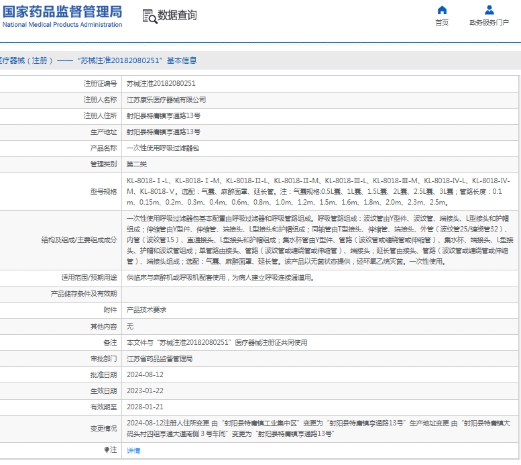
Task: Click the 国家药品监督管理局 logo
Action: (x=62, y=16)
